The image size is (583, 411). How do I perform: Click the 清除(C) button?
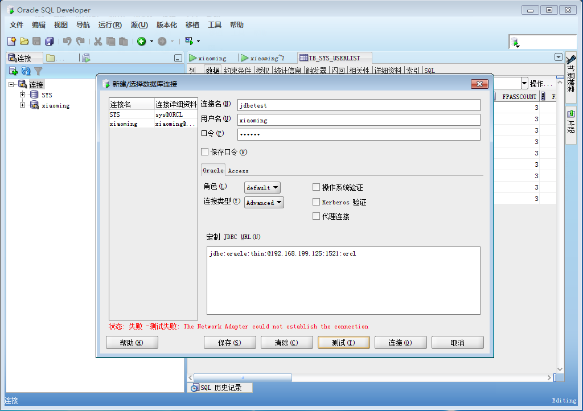pos(287,343)
